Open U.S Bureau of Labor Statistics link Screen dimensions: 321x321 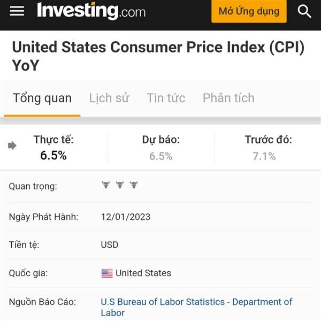tap(196, 307)
